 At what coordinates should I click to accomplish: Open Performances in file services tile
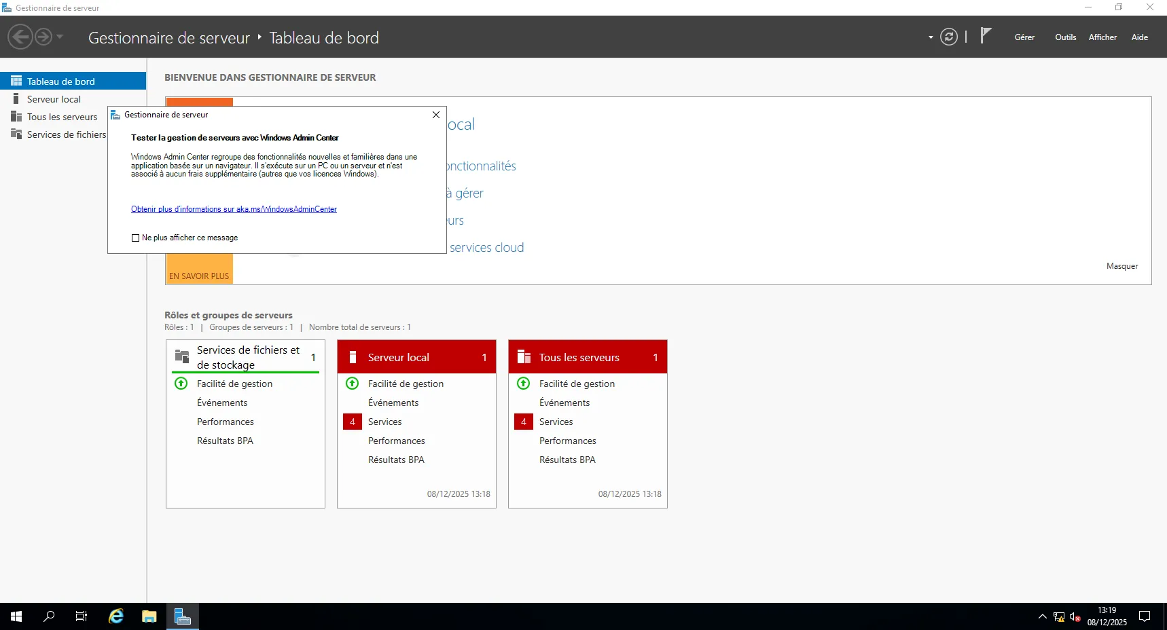tap(226, 422)
